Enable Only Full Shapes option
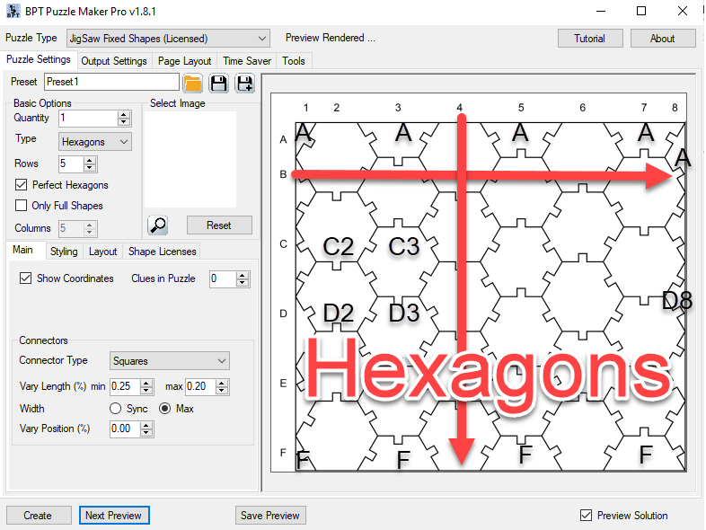Viewport: 706px width, 530px height. pos(22,206)
